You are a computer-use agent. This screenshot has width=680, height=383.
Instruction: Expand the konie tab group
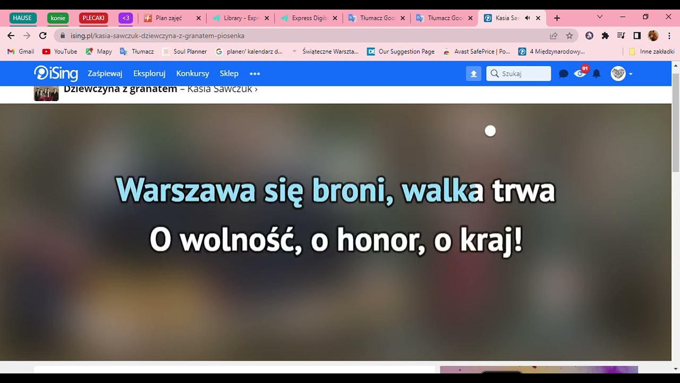(58, 18)
